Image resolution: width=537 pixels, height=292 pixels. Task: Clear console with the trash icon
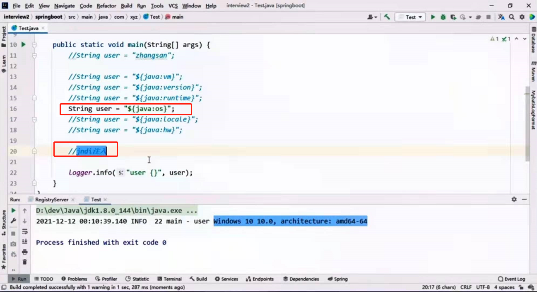click(x=25, y=262)
